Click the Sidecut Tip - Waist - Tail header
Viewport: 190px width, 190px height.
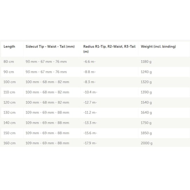[x=50, y=47]
